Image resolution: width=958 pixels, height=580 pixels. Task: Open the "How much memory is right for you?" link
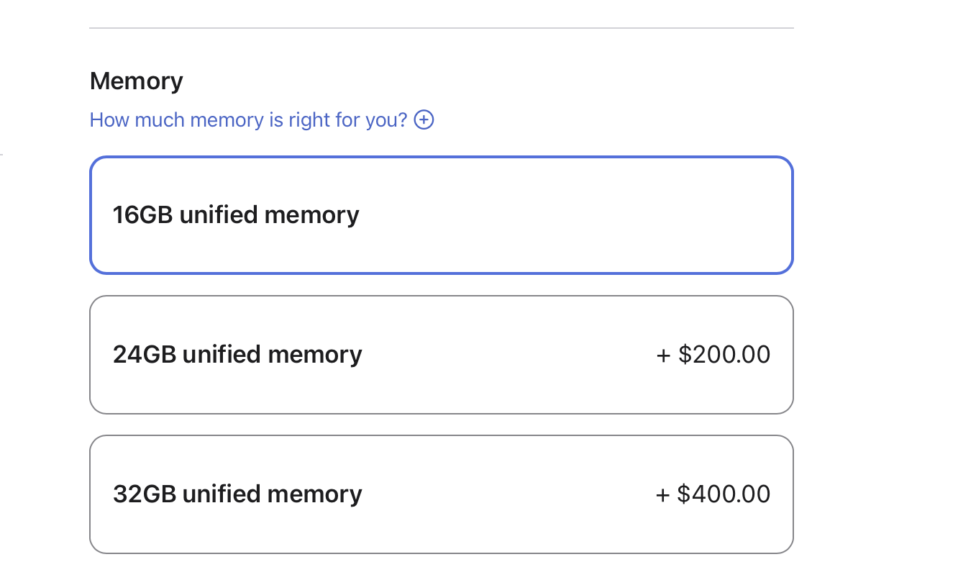248,119
